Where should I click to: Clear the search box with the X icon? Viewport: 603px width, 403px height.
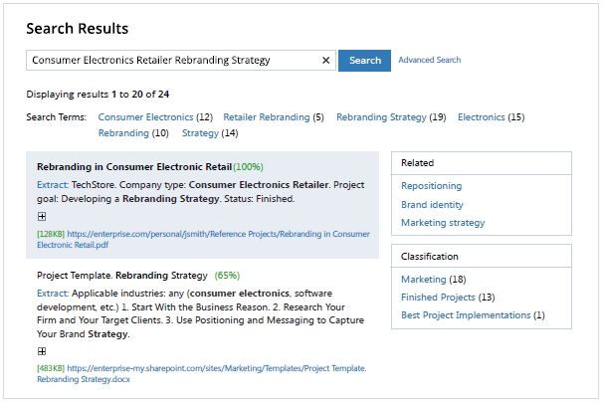(x=325, y=61)
